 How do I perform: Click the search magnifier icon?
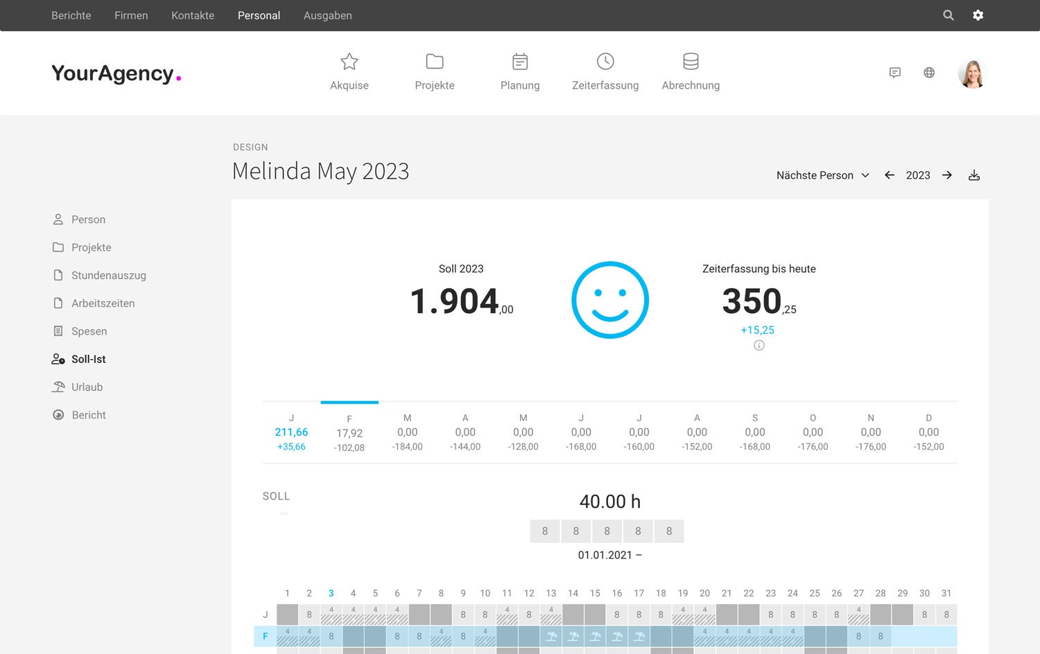(x=948, y=15)
